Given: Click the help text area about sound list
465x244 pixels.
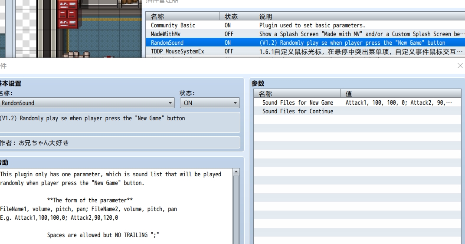Looking at the screenshot, I should pos(116,206).
